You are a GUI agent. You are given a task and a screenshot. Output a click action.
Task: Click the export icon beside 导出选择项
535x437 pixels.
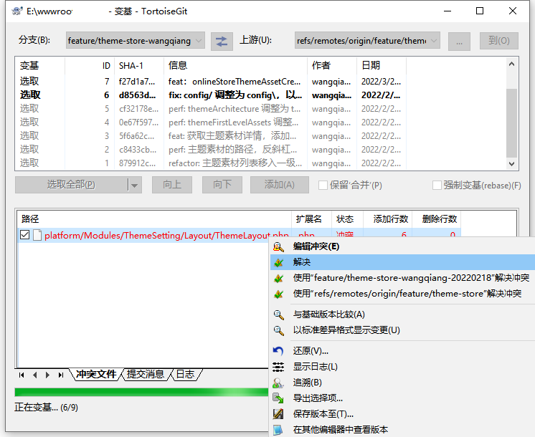click(278, 398)
